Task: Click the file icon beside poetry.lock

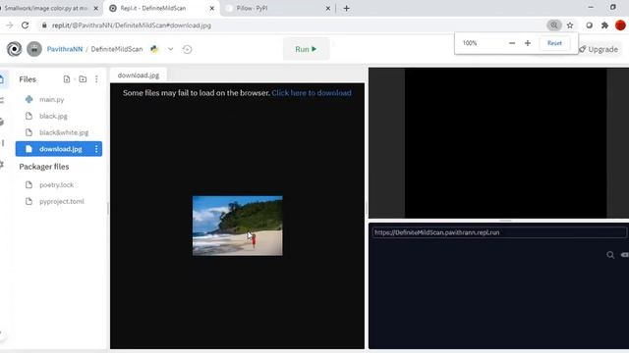Action: [29, 185]
